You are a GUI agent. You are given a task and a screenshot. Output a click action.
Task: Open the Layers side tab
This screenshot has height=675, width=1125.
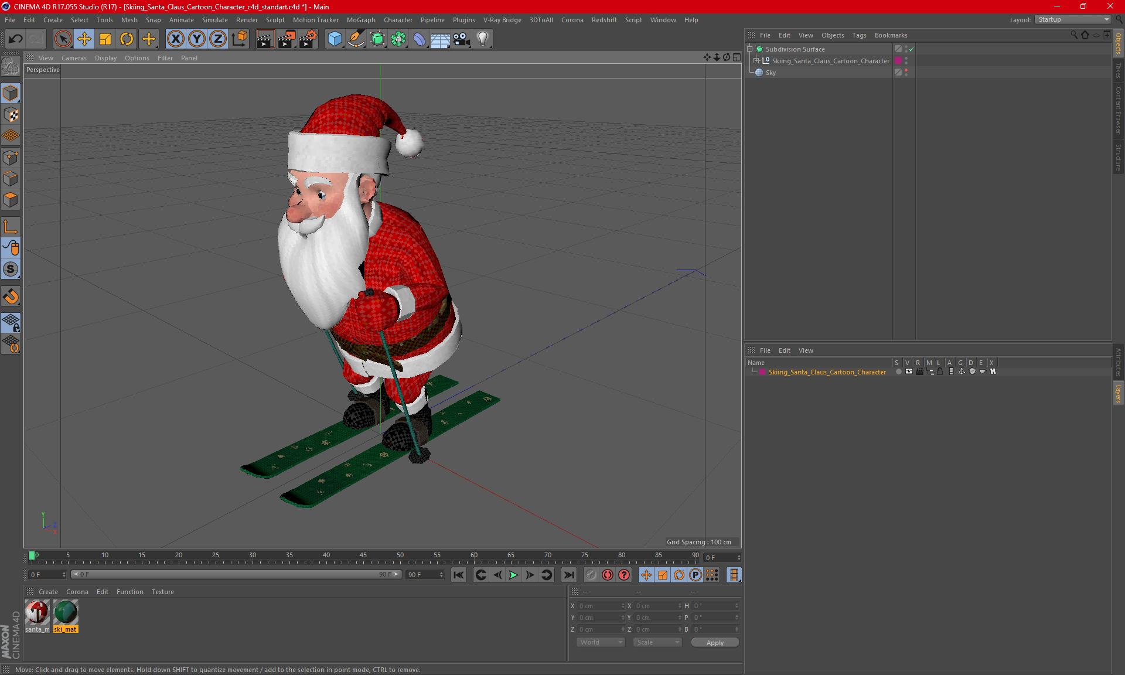pyautogui.click(x=1118, y=393)
